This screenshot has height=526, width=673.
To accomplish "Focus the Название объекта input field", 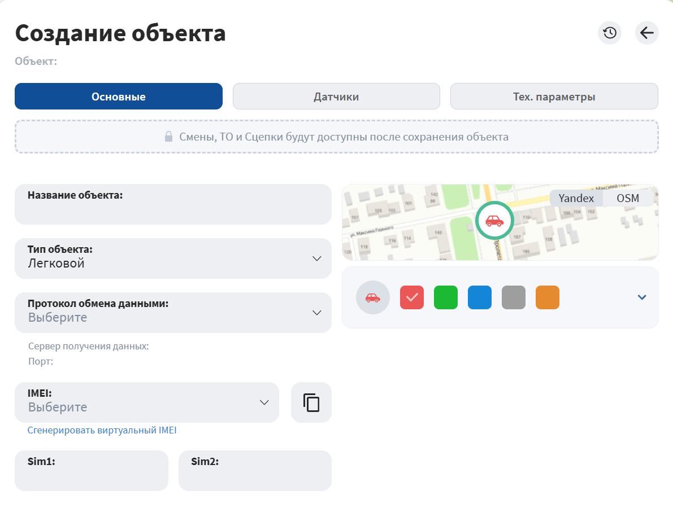I will [173, 209].
